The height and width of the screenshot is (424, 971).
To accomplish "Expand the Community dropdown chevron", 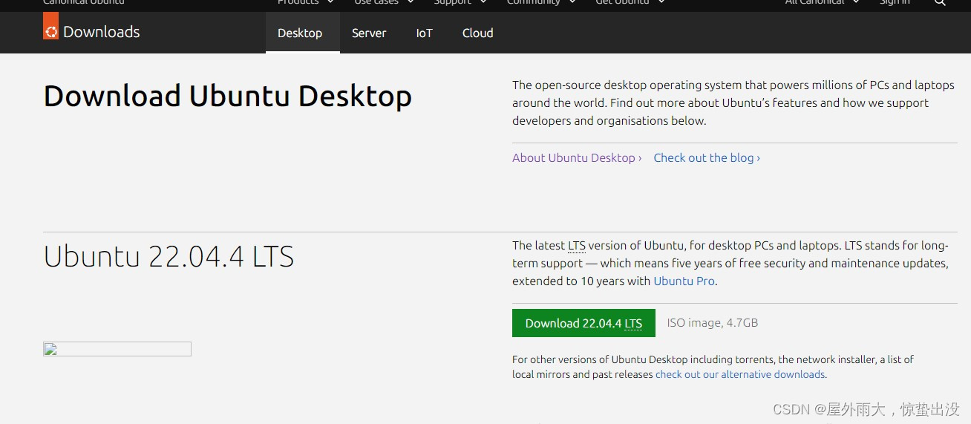I will pyautogui.click(x=572, y=2).
